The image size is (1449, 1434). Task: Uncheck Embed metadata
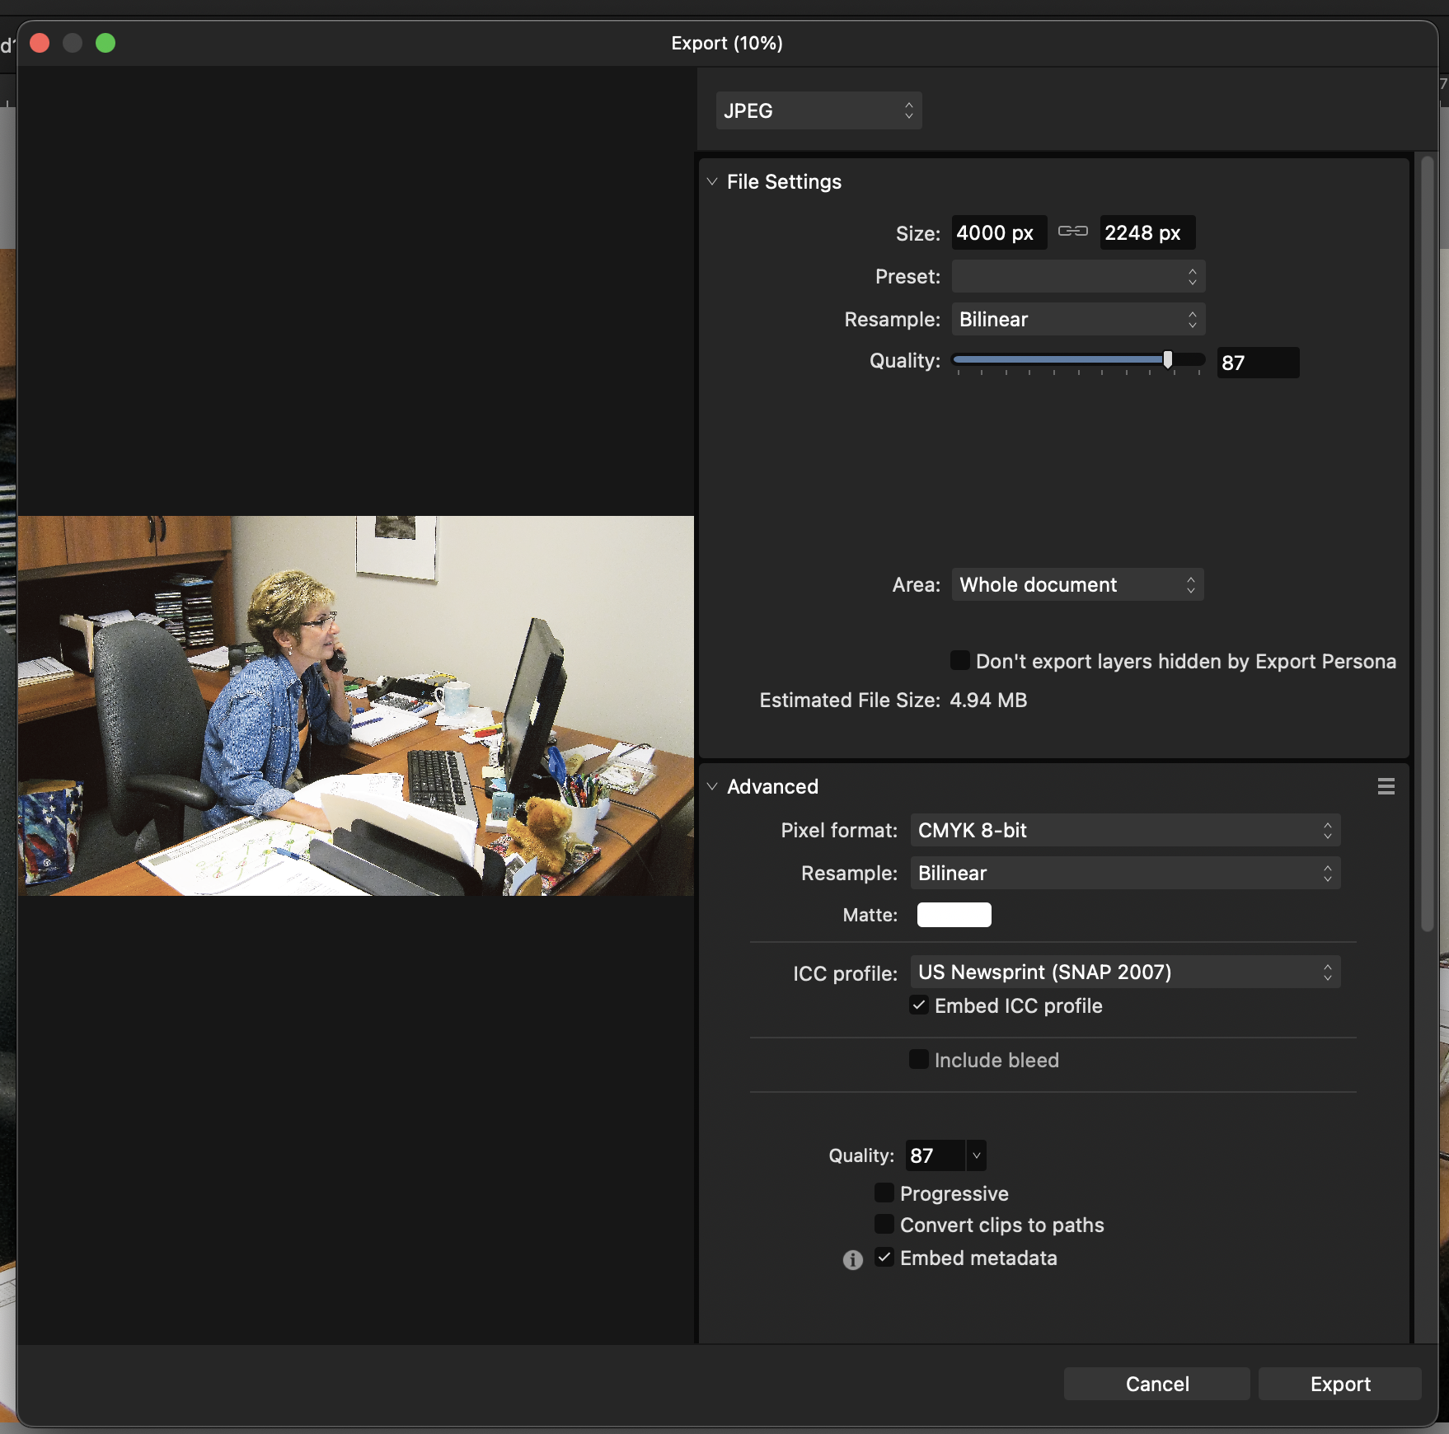(x=884, y=1257)
